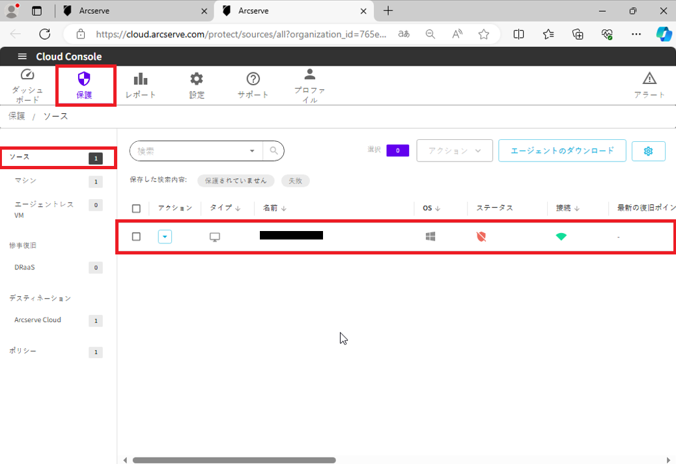Open the レポート reports tab
Viewport: 676px width, 464px height.
click(x=141, y=86)
